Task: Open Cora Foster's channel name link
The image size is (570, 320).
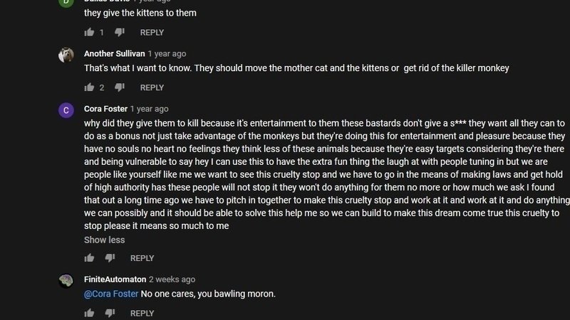Action: click(105, 109)
